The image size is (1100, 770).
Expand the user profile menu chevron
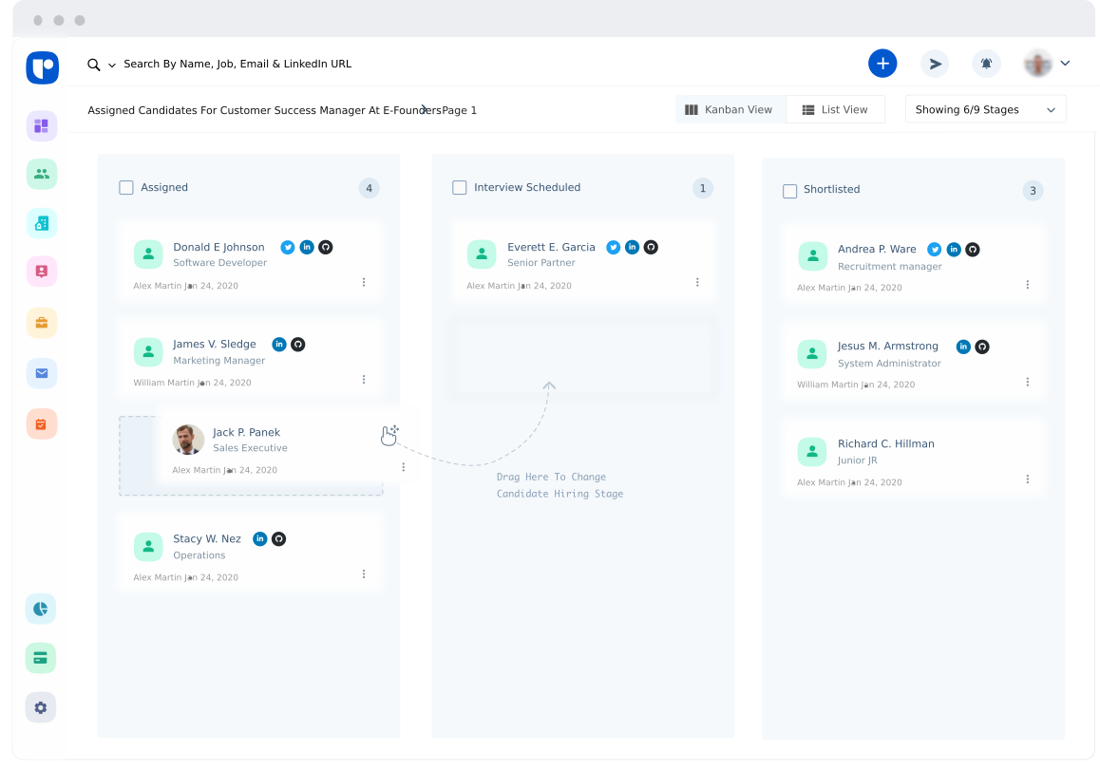tap(1065, 63)
